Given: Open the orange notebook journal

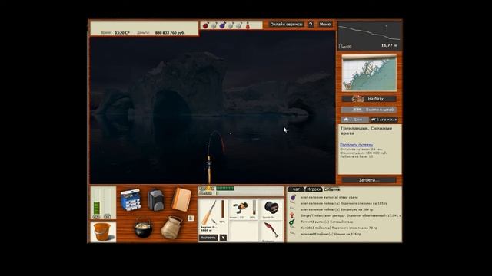Looking at the screenshot, I should tap(181, 199).
